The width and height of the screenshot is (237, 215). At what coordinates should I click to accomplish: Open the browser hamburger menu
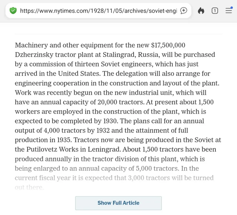pyautogui.click(x=229, y=11)
